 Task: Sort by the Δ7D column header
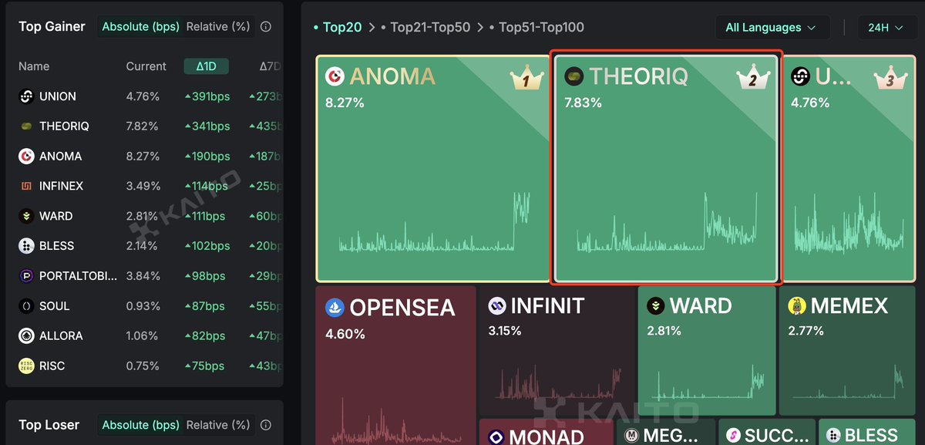(270, 66)
